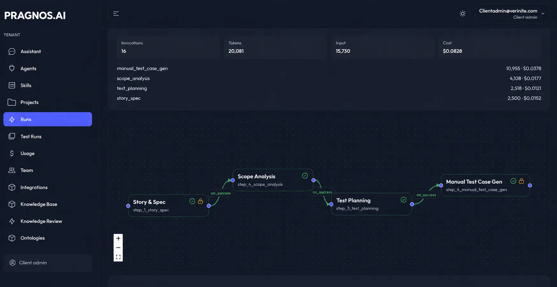
Task: Click the value 10,955 · $0.0378
Action: click(x=524, y=68)
